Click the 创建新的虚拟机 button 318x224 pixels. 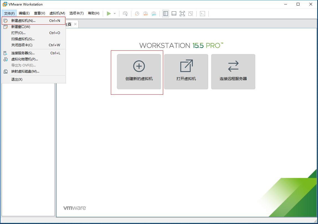139,72
